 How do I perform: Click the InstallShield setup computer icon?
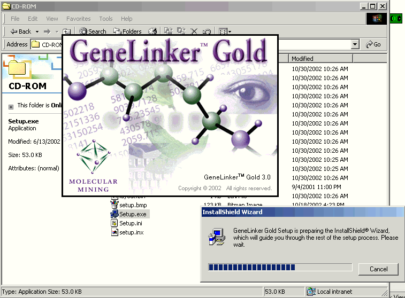coord(217,237)
